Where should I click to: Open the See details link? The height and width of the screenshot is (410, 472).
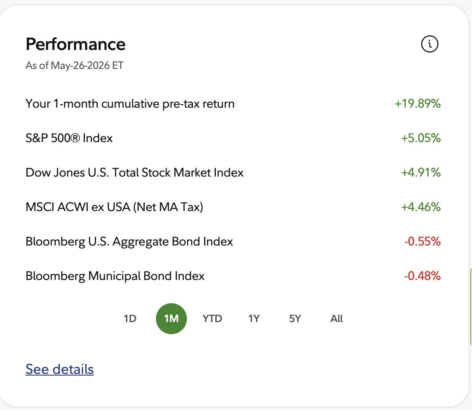click(59, 369)
